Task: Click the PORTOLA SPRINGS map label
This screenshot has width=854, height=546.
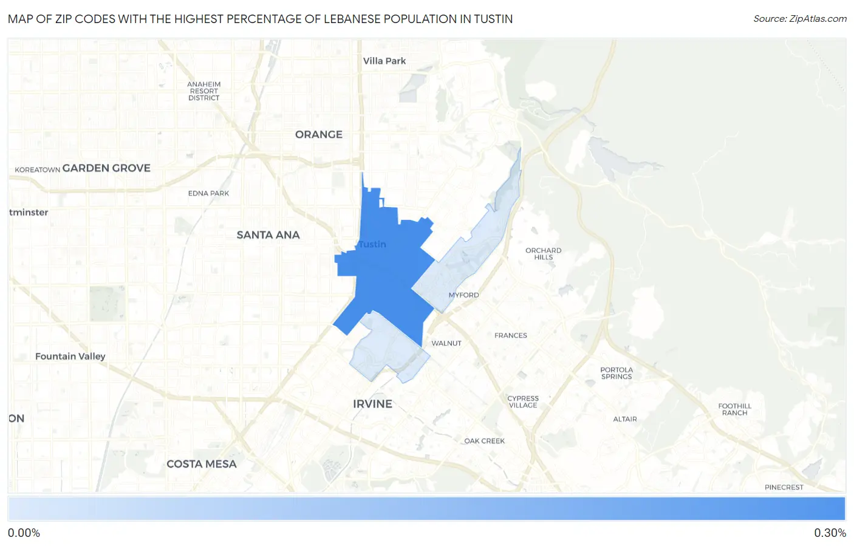Action: [x=617, y=374]
